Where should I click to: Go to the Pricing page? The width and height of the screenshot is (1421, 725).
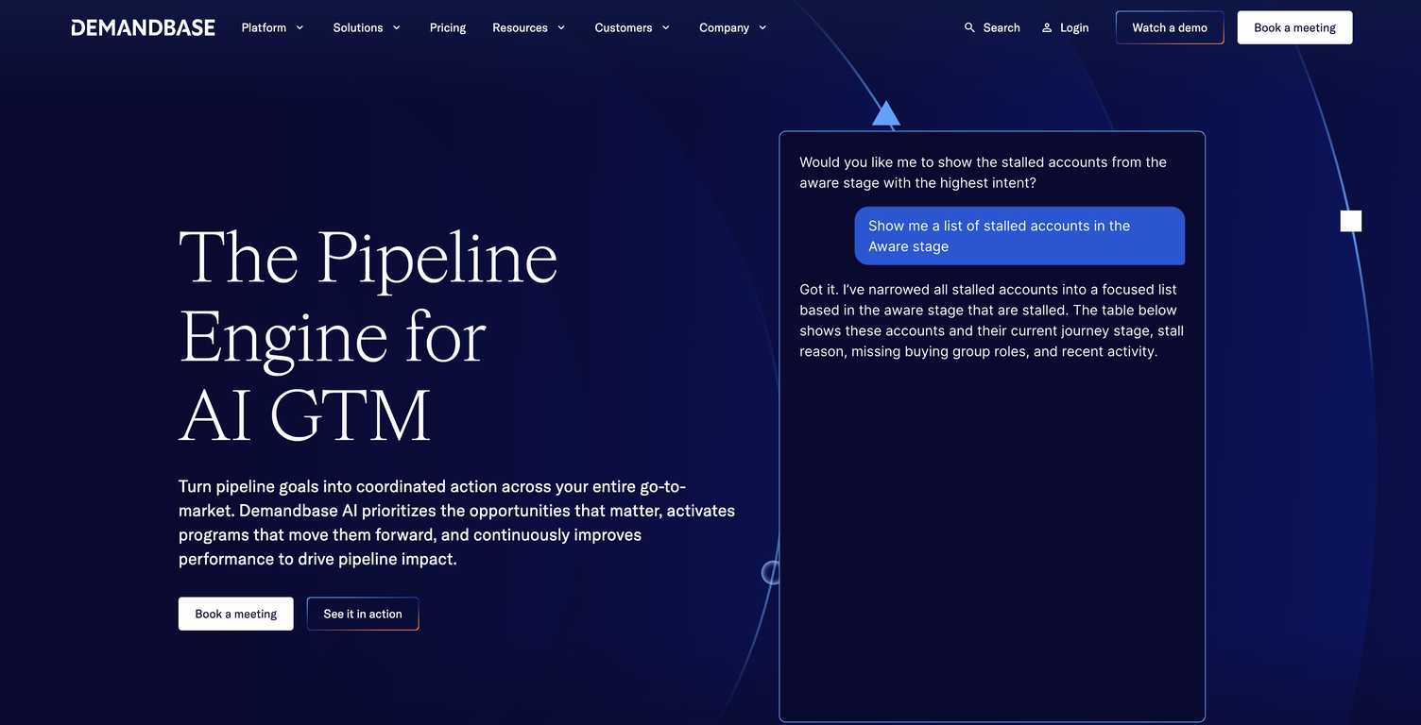[448, 27]
